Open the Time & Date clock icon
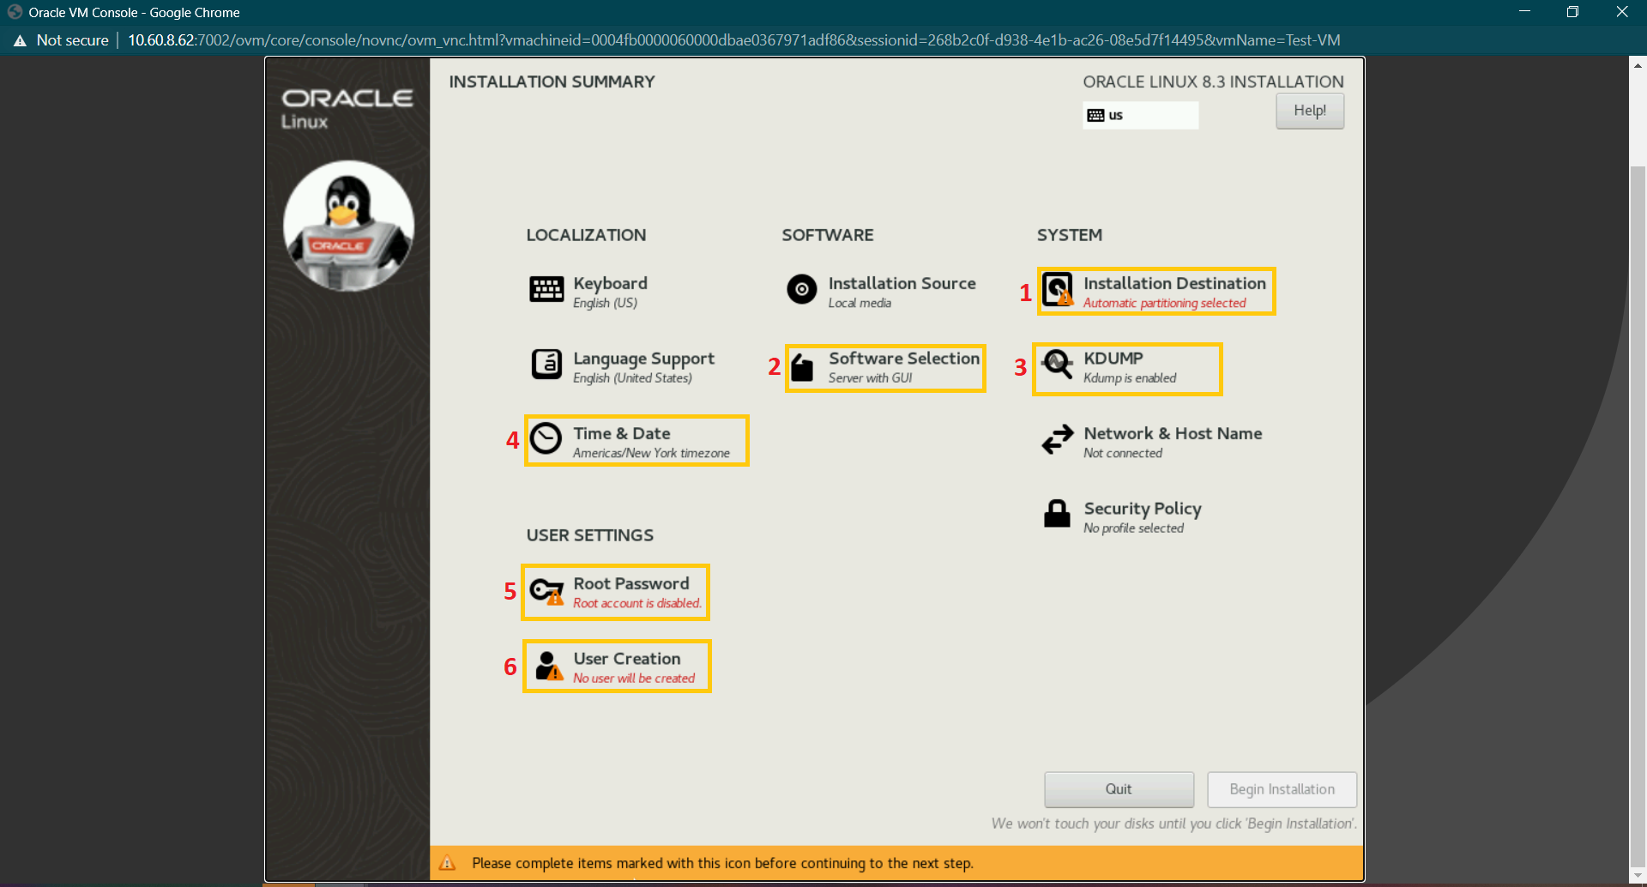Screen dimensions: 1647x887 546,439
